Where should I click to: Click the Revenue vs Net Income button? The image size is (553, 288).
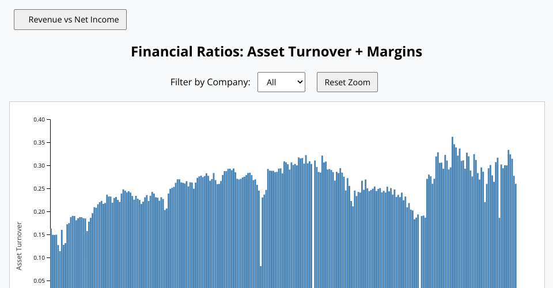[70, 20]
